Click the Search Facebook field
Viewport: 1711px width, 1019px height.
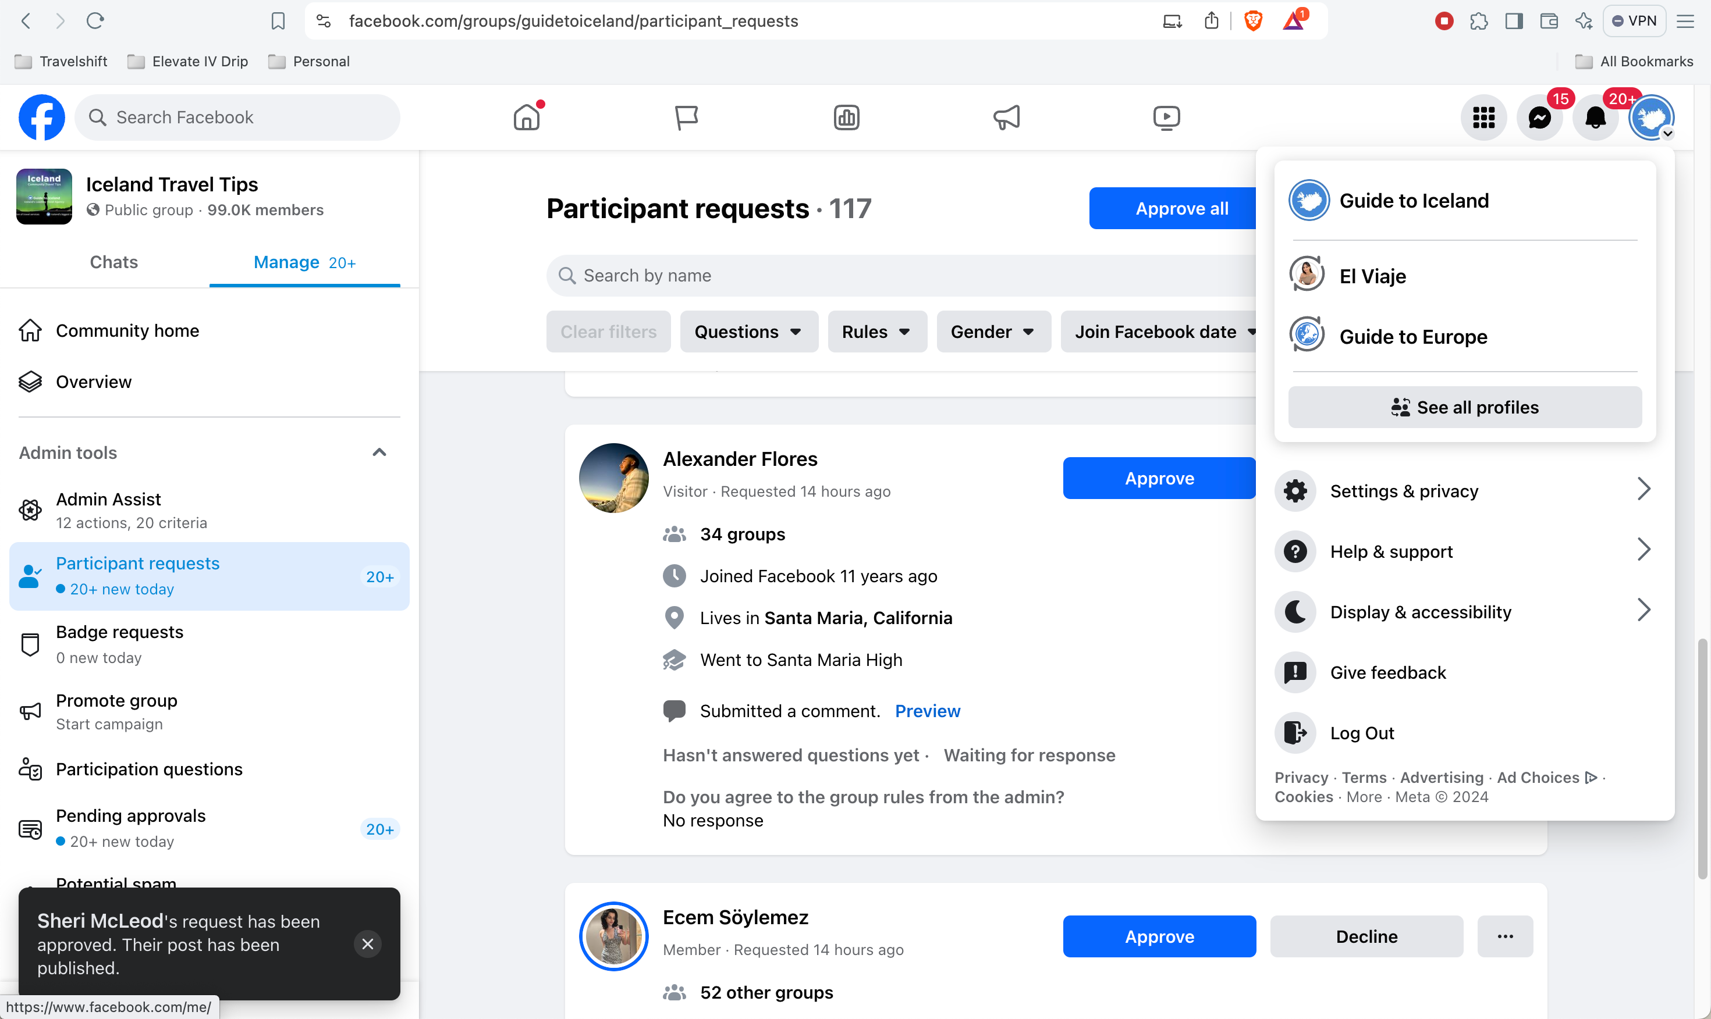pos(237,117)
